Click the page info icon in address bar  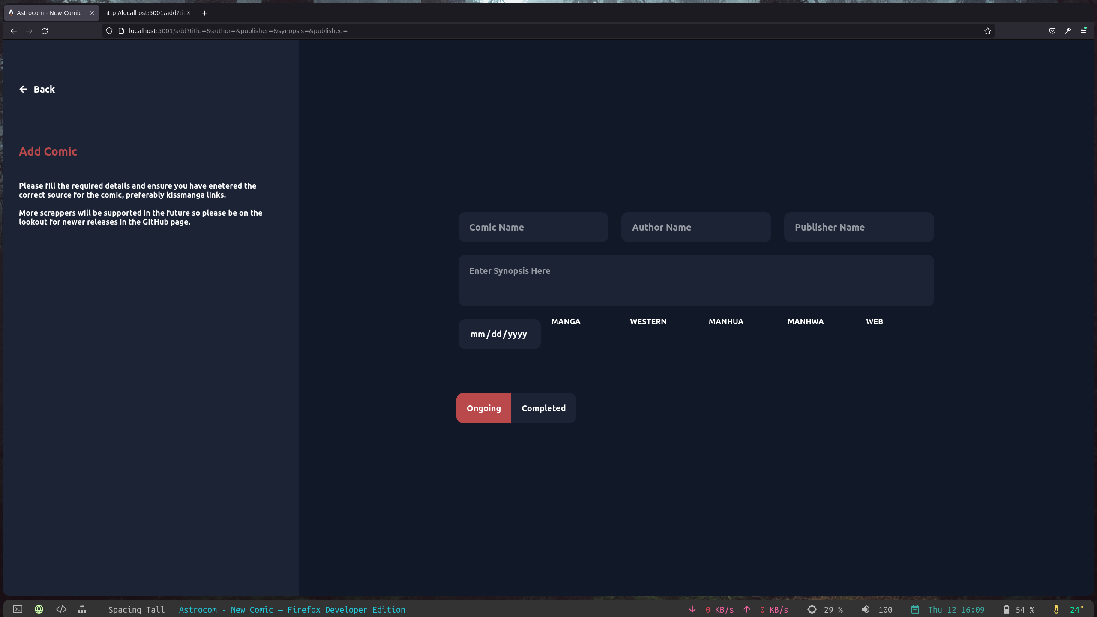[x=121, y=31]
